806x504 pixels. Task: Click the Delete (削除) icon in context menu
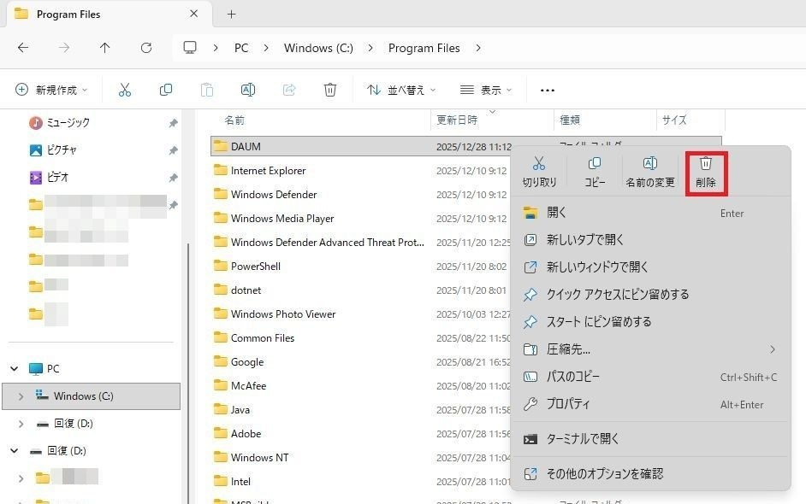tap(706, 171)
